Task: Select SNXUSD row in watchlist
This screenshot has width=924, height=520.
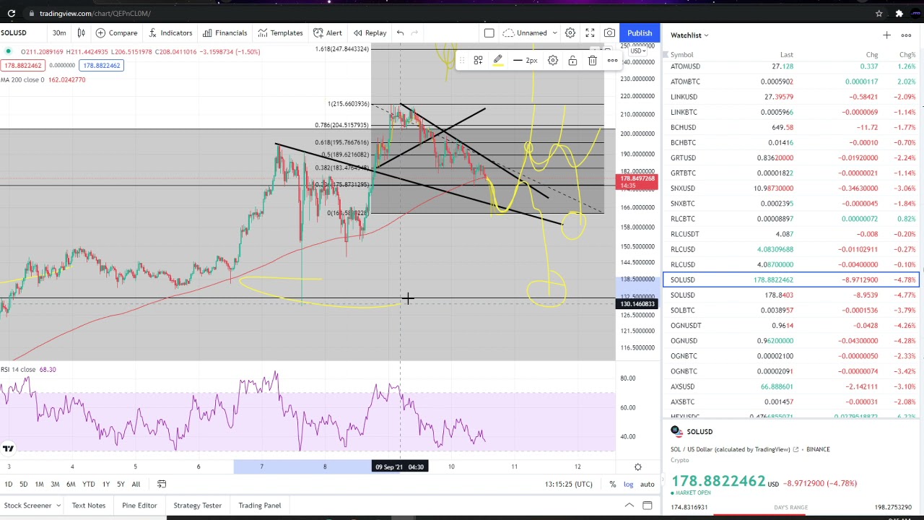Action: pyautogui.click(x=790, y=188)
